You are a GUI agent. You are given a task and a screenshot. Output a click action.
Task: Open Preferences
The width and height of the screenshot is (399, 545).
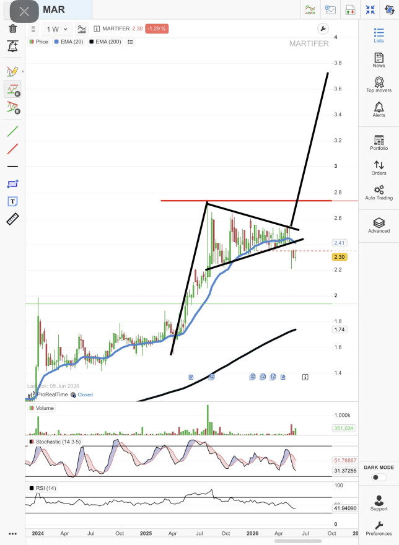[379, 528]
